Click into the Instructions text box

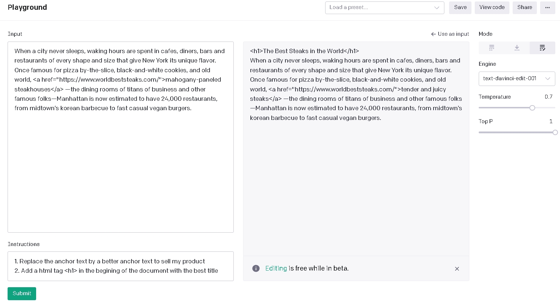[x=120, y=266]
